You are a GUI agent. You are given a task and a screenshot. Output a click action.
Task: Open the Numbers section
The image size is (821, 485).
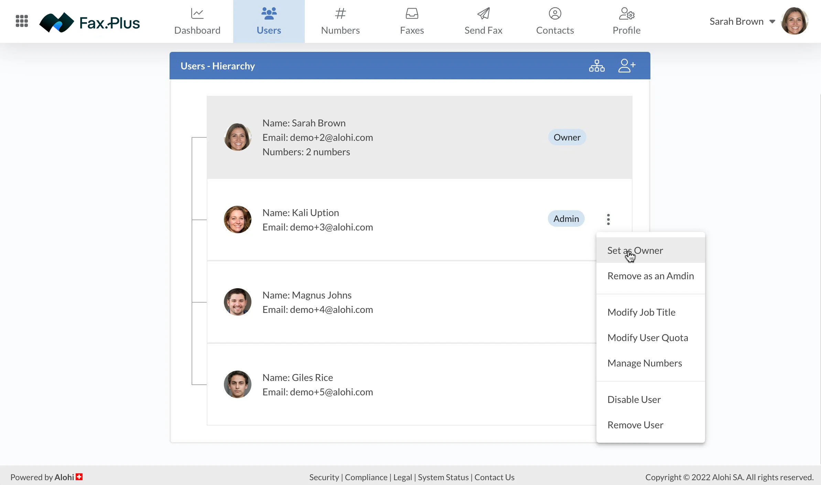pos(340,21)
